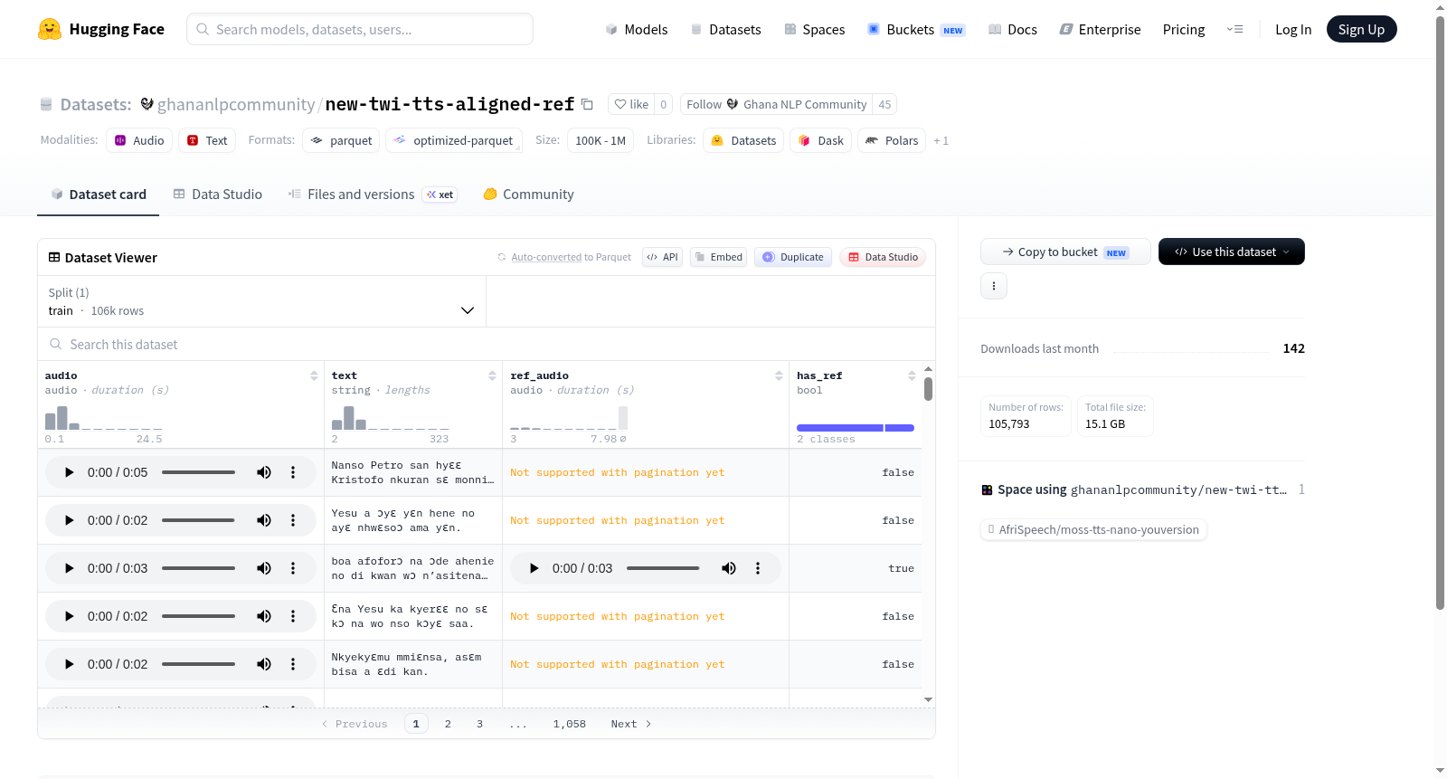1447x779 pixels.
Task: Show the +1 additional libraries
Action: click(x=941, y=141)
